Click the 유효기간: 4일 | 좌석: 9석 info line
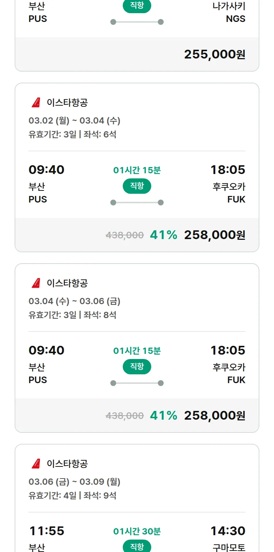 click(x=72, y=496)
